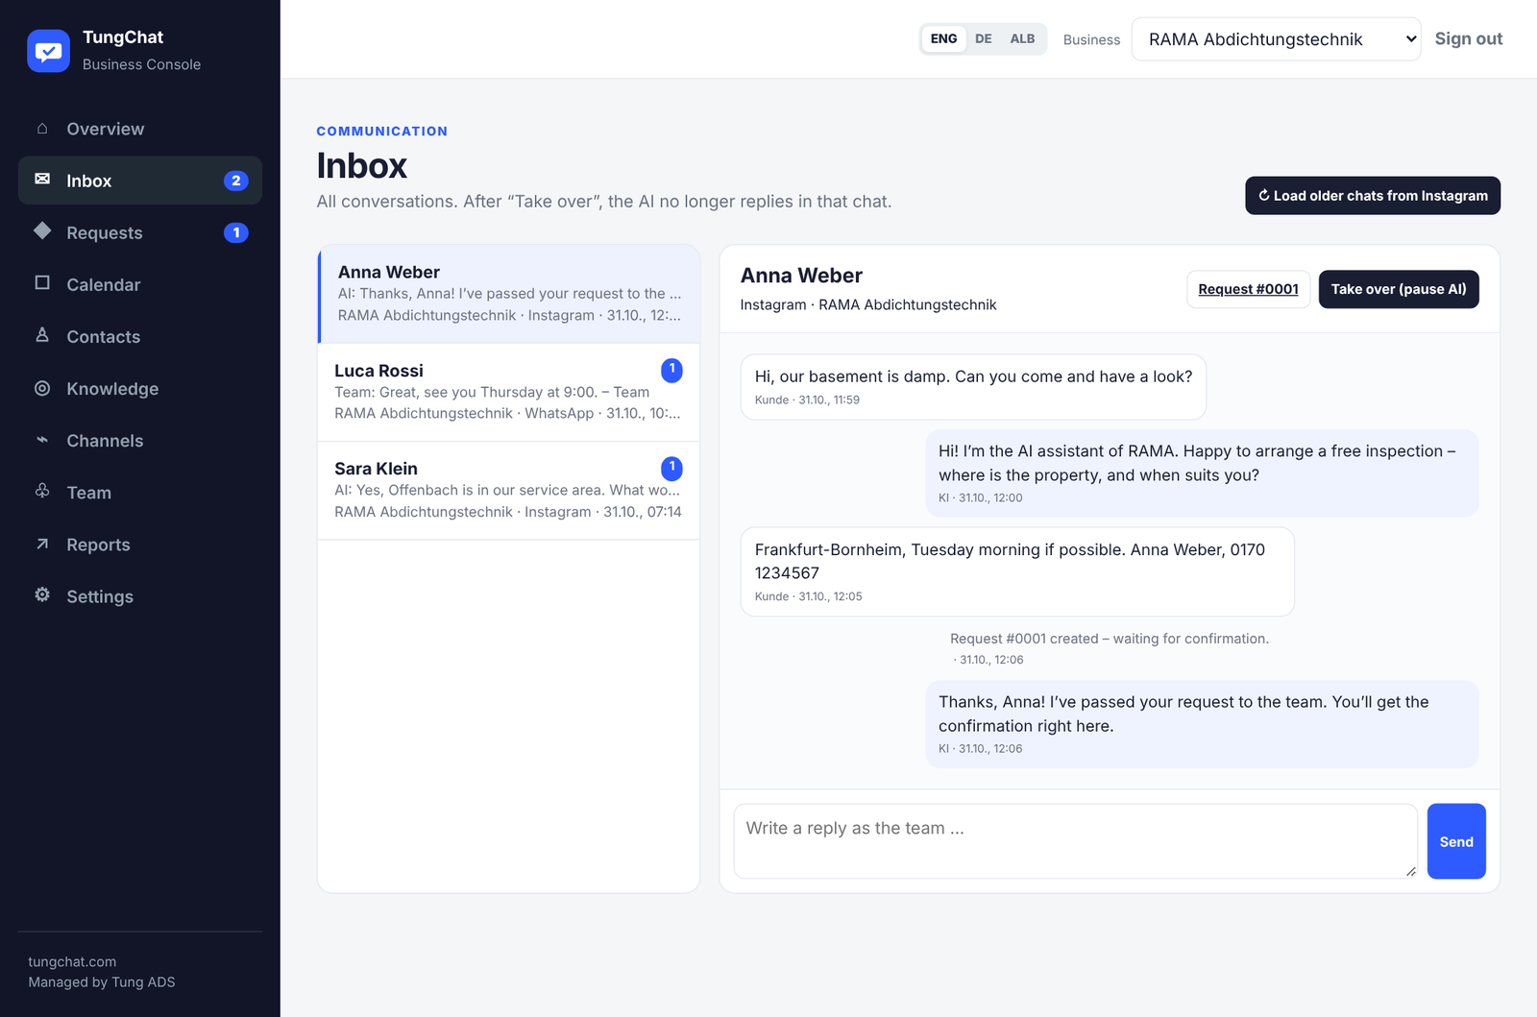Switch language to ENG
This screenshot has height=1017, width=1537.
pyautogui.click(x=943, y=39)
